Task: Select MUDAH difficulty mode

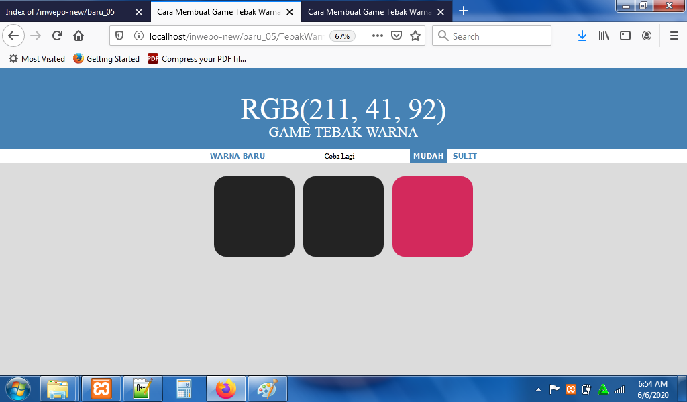Action: coord(429,156)
